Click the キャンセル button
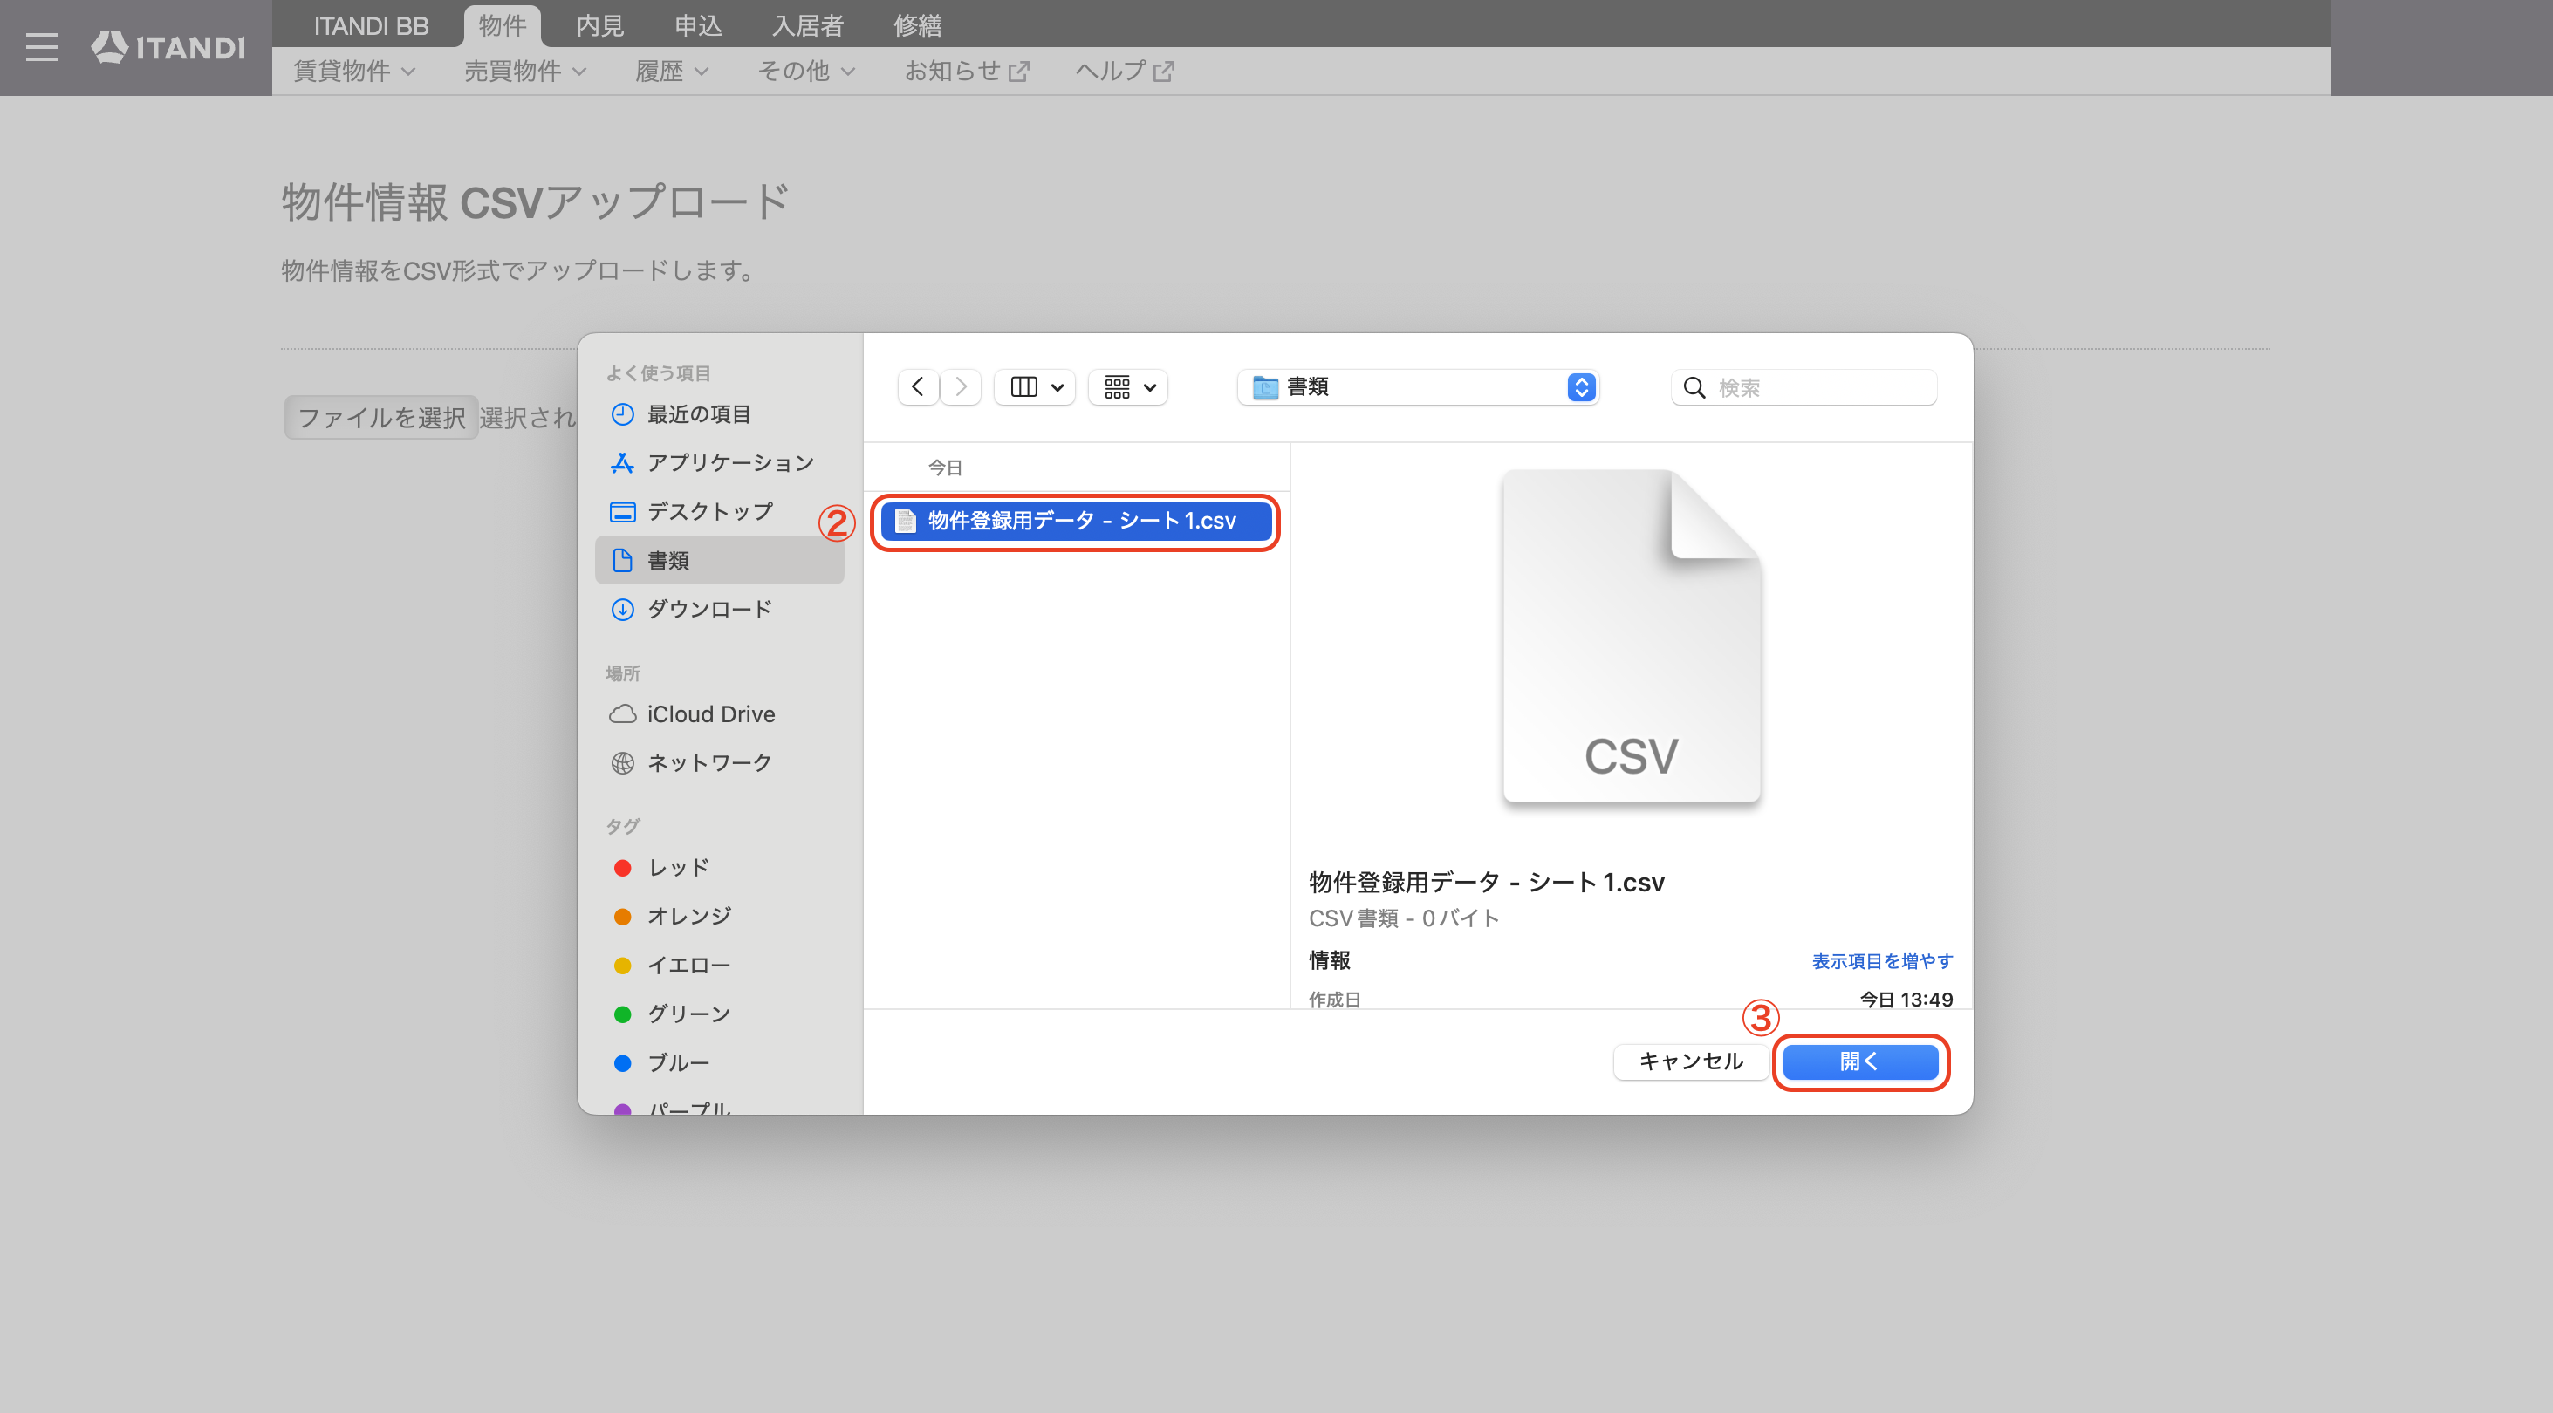The width and height of the screenshot is (2553, 1413). [x=1691, y=1061]
